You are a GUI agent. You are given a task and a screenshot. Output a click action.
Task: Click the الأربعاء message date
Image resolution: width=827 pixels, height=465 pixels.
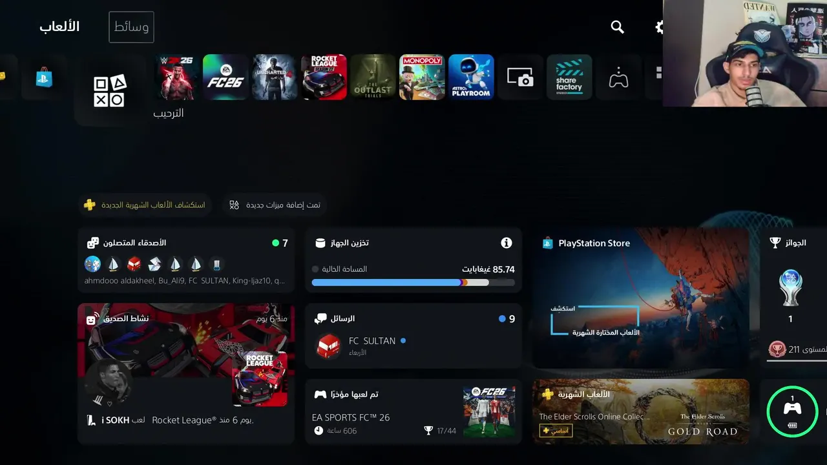(x=357, y=353)
